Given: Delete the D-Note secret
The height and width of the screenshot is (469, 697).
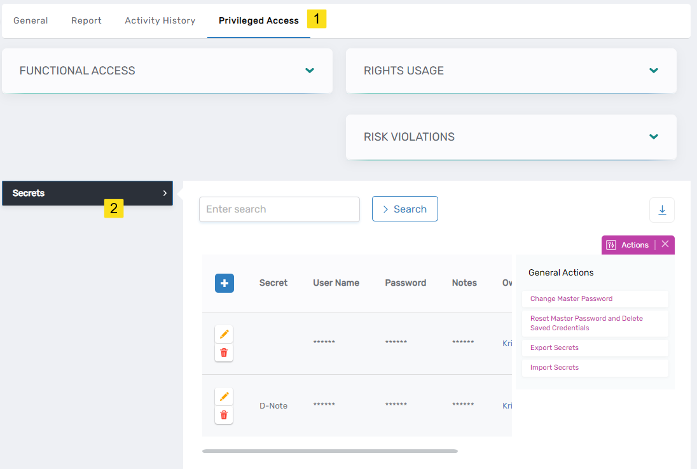Looking at the screenshot, I should 224,414.
